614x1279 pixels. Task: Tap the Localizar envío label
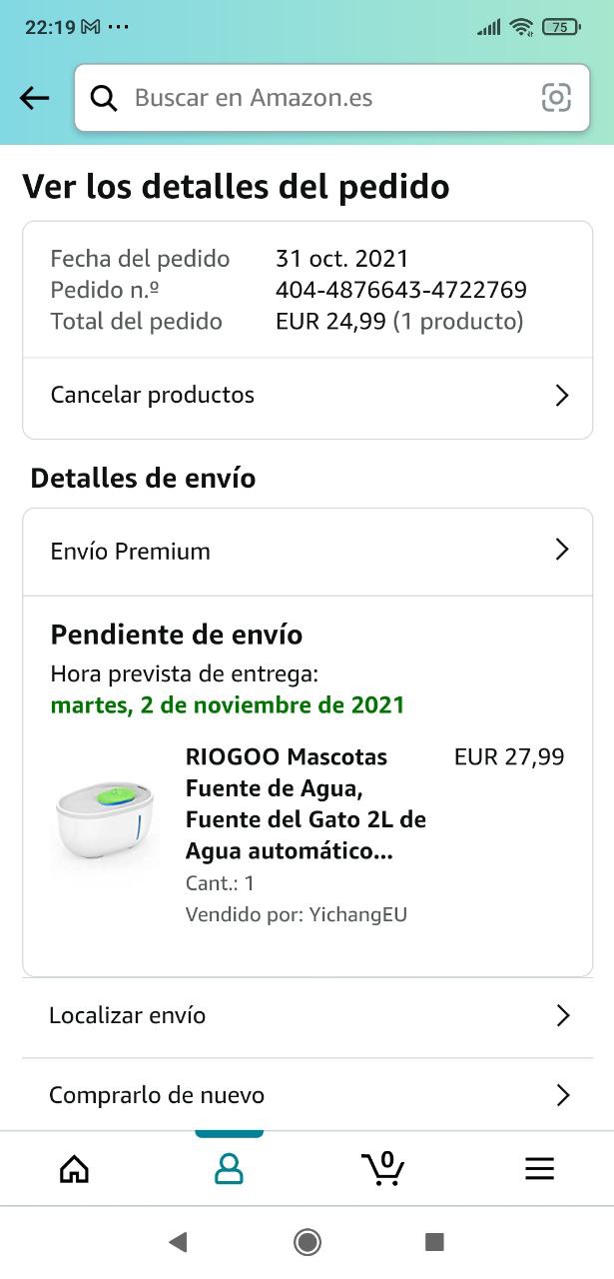click(x=128, y=1016)
